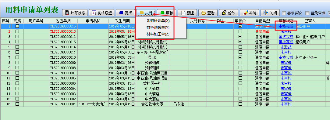330x120 pixels.
Task: Click 2019年03月12日 date cell
Action: click(122, 104)
